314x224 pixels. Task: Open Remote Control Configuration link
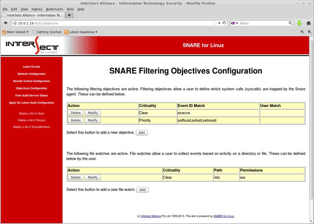pyautogui.click(x=31, y=81)
